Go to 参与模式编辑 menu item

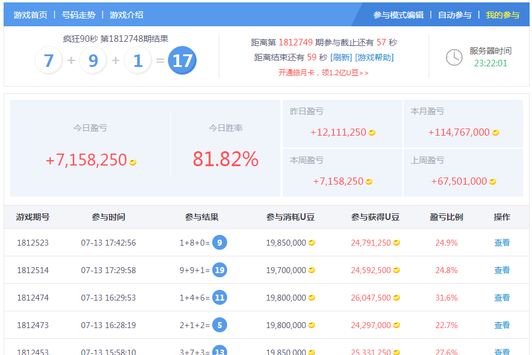click(398, 15)
